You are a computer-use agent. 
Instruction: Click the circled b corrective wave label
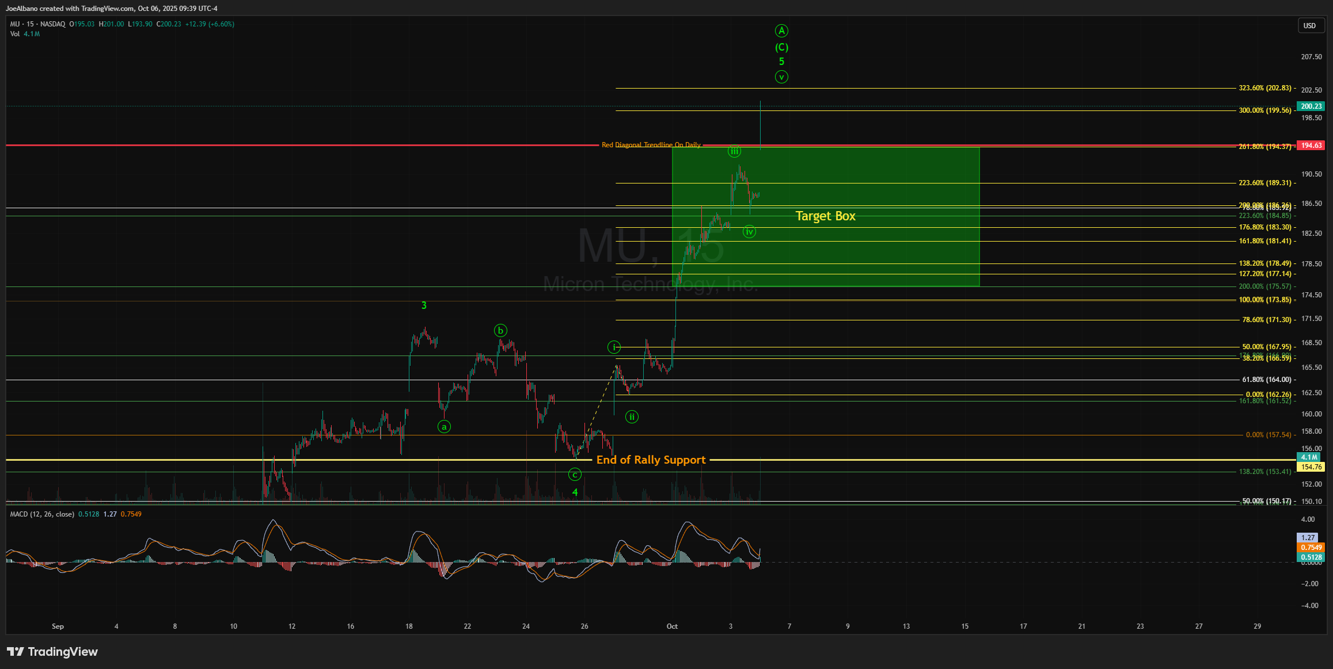[500, 330]
